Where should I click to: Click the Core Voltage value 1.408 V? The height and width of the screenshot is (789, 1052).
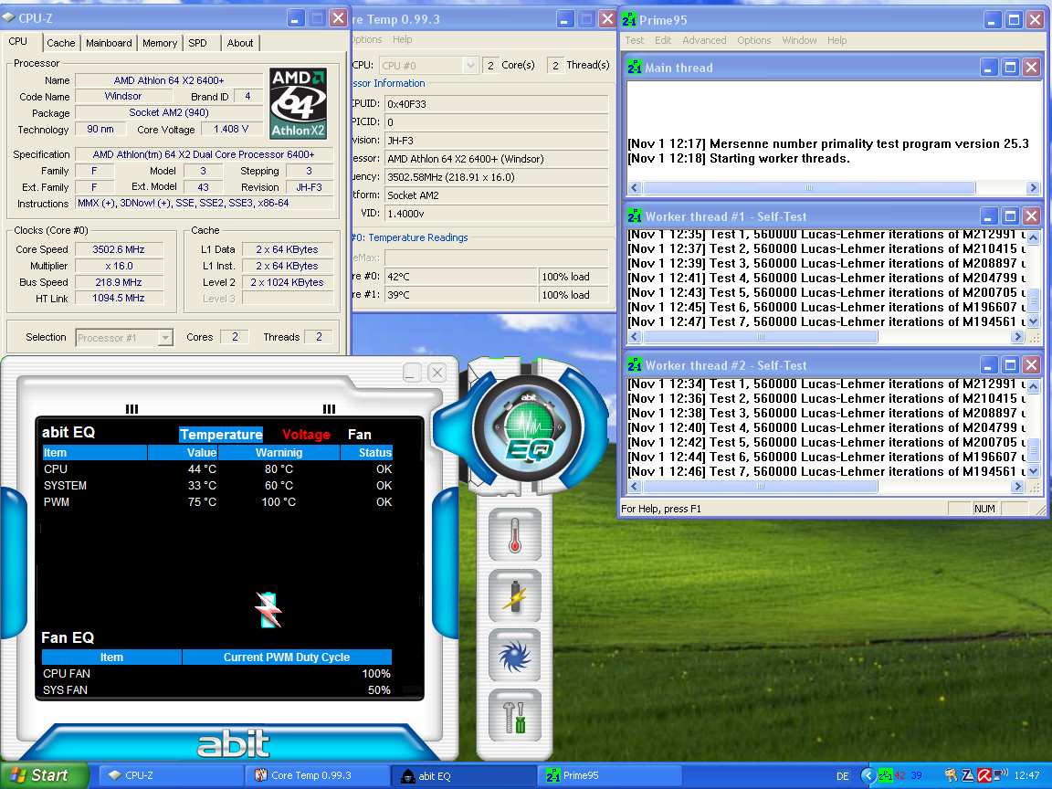pyautogui.click(x=230, y=129)
